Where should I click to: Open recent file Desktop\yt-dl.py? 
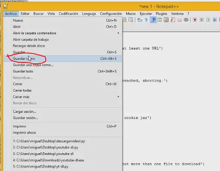[x=63, y=167]
